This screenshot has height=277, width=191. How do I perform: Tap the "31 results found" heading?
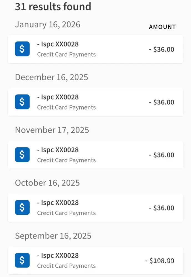(53, 7)
